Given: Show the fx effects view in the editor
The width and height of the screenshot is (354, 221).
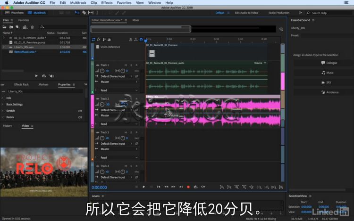Looking at the screenshot, I should 99,40.
